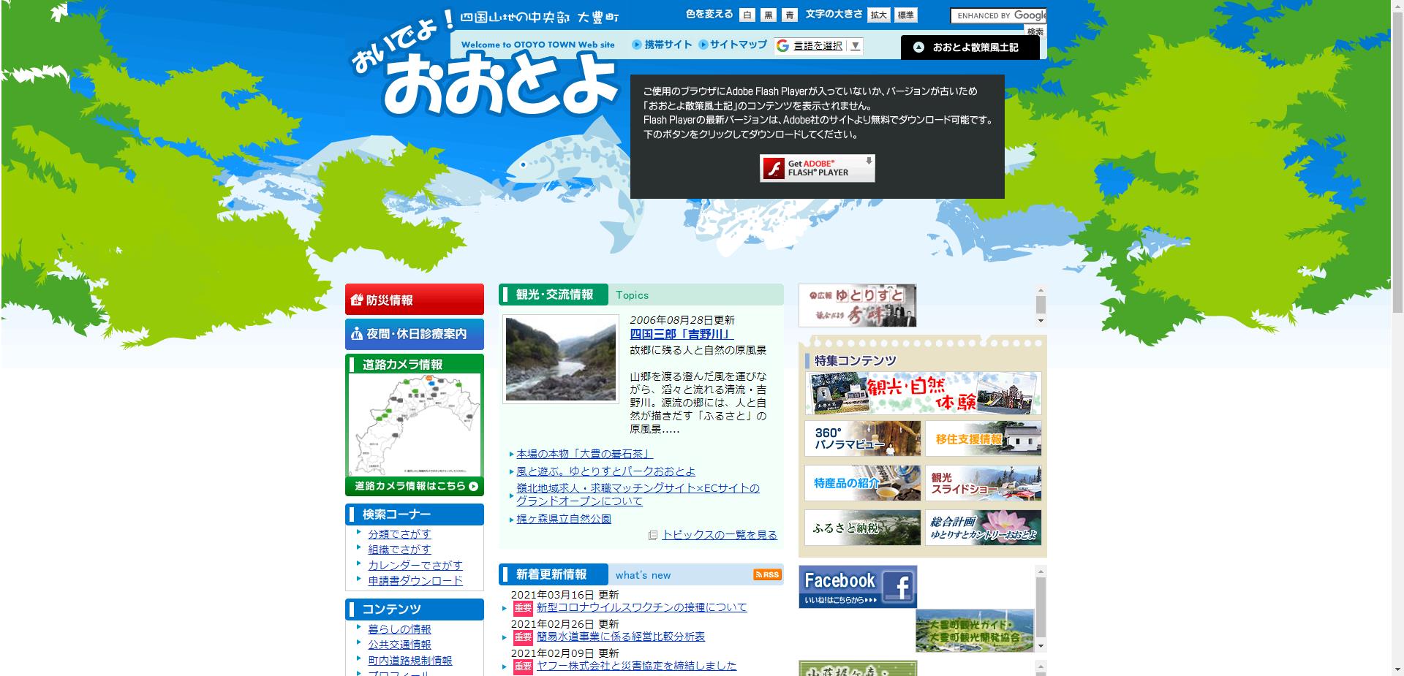Click the Adobe Flash Player download logo
The width and height of the screenshot is (1404, 676).
click(x=817, y=167)
